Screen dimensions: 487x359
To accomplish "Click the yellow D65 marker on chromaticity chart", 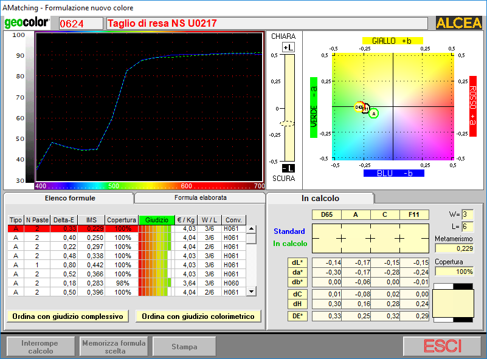I will click(x=359, y=107).
